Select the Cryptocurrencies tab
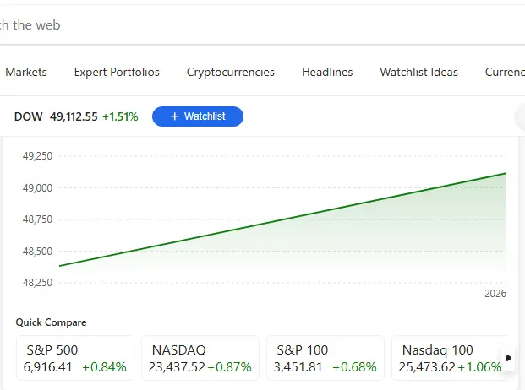The image size is (525, 390). [231, 72]
